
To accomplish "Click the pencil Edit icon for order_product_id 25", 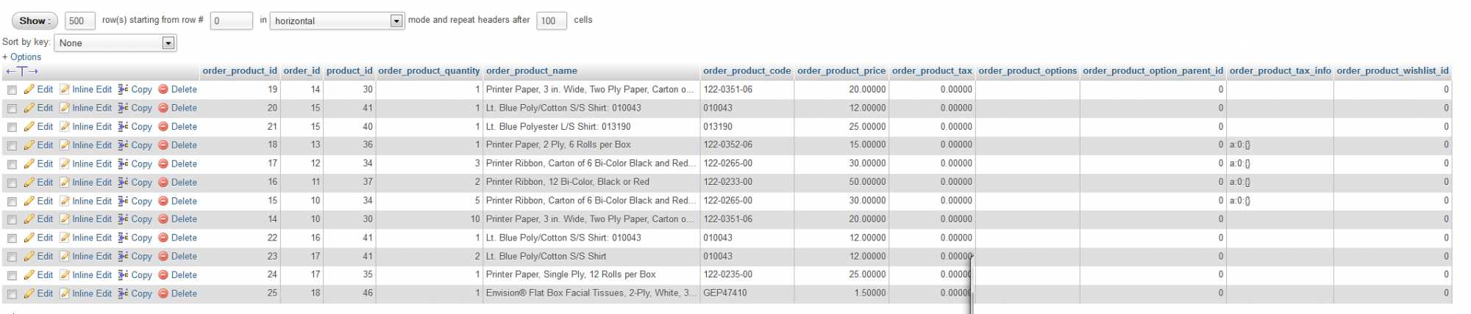I will pos(29,293).
